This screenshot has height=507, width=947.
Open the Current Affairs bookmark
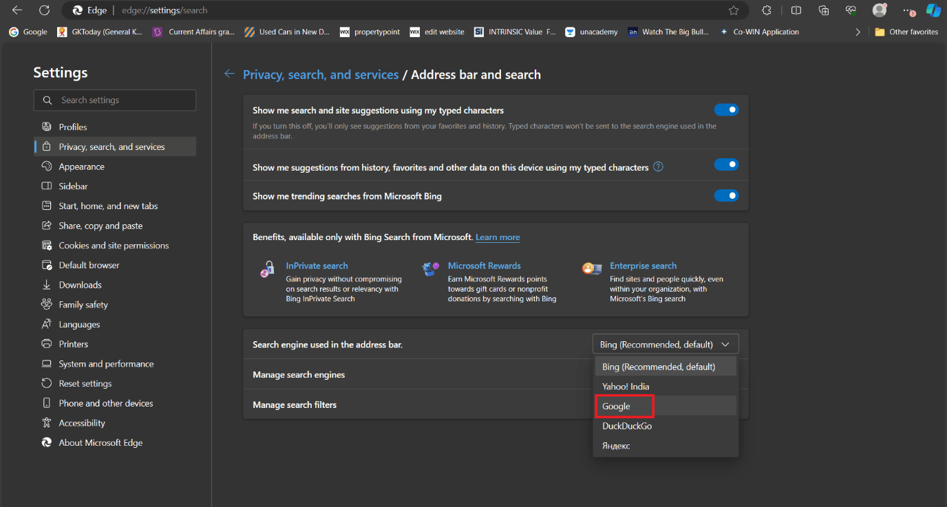click(193, 32)
